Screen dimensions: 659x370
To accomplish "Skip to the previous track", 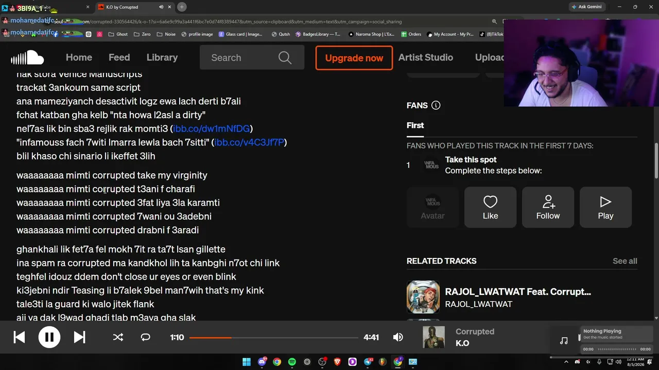I will pyautogui.click(x=19, y=337).
